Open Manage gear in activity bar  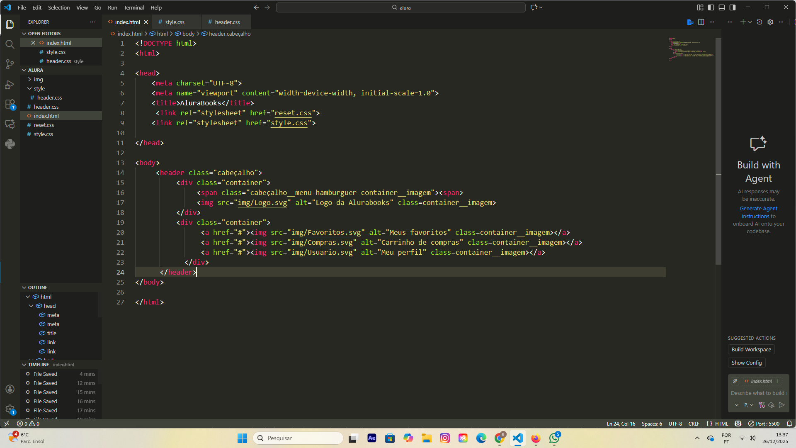[10, 409]
